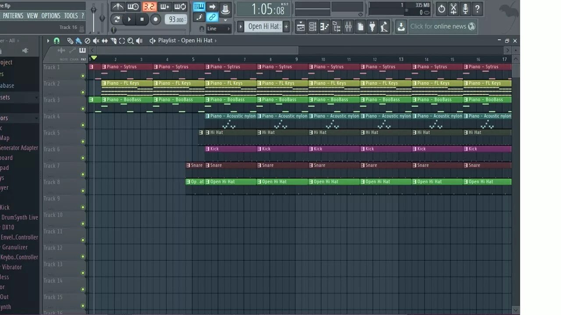
Task: Click the undo history circular arrow icon
Action: [442, 8]
